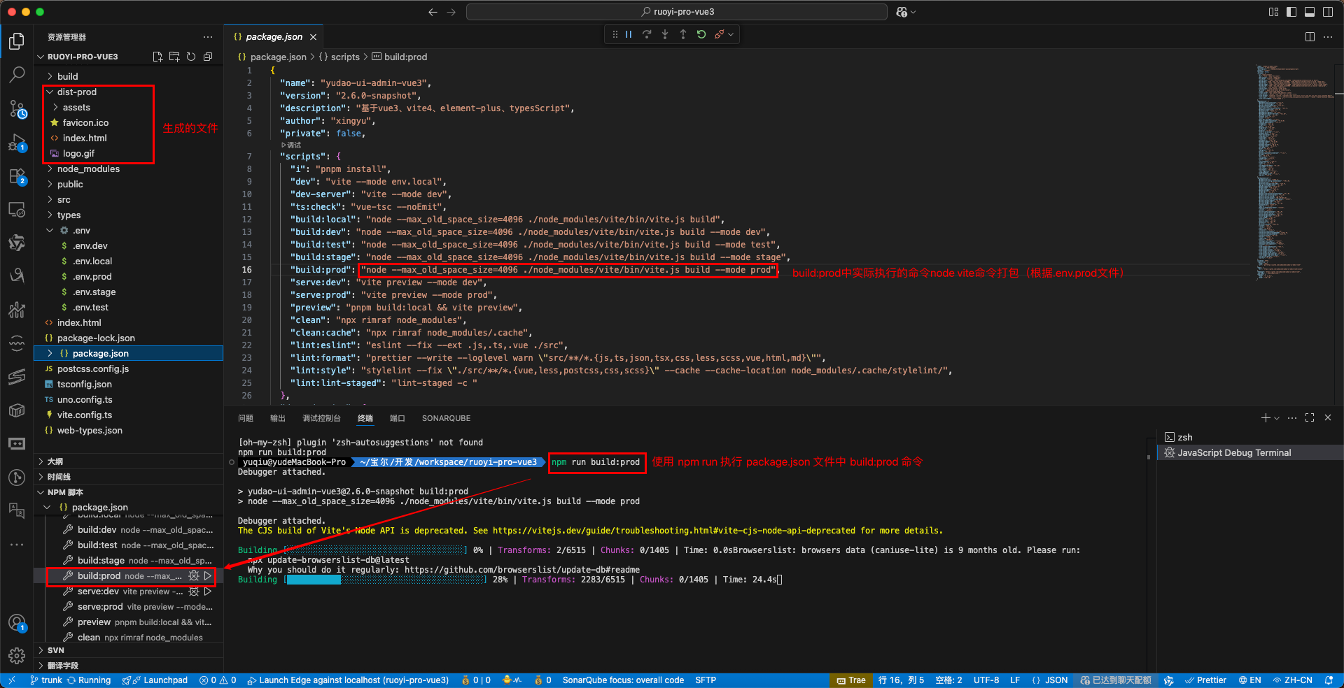Switch to the 输出 output tab
The height and width of the screenshot is (688, 1344).
coord(278,418)
